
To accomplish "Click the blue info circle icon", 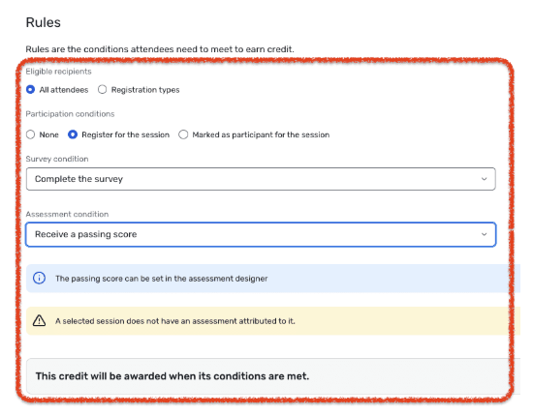I will tap(39, 278).
